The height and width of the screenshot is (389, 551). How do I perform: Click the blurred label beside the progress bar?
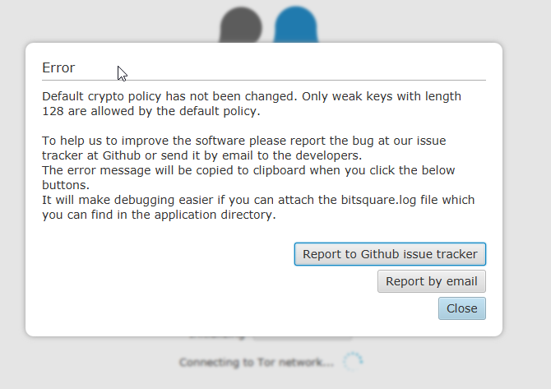click(x=218, y=337)
